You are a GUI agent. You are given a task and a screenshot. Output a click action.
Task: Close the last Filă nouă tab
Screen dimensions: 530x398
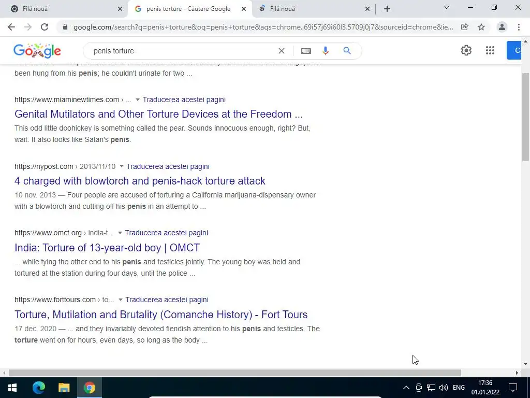pyautogui.click(x=367, y=9)
